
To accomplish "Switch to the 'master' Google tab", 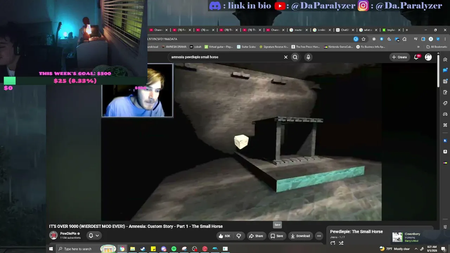I will coord(296,30).
